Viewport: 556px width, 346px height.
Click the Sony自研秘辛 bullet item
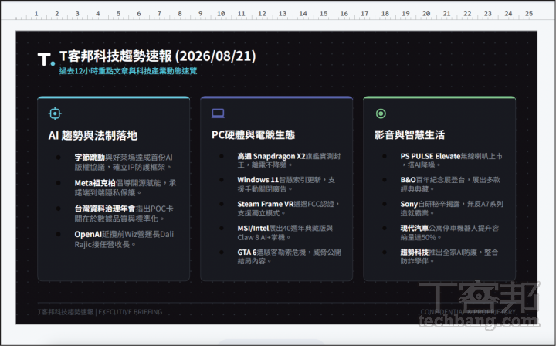coord(452,209)
